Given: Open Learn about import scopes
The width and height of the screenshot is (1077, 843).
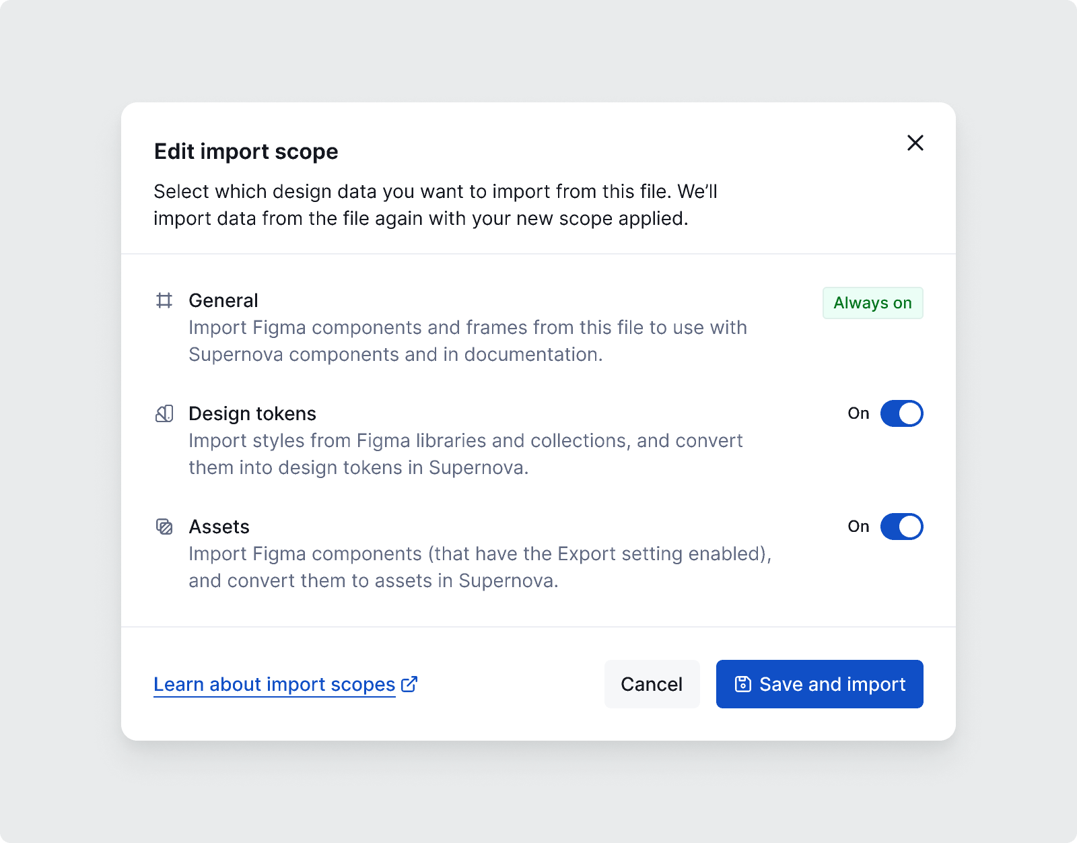Looking at the screenshot, I should [274, 684].
